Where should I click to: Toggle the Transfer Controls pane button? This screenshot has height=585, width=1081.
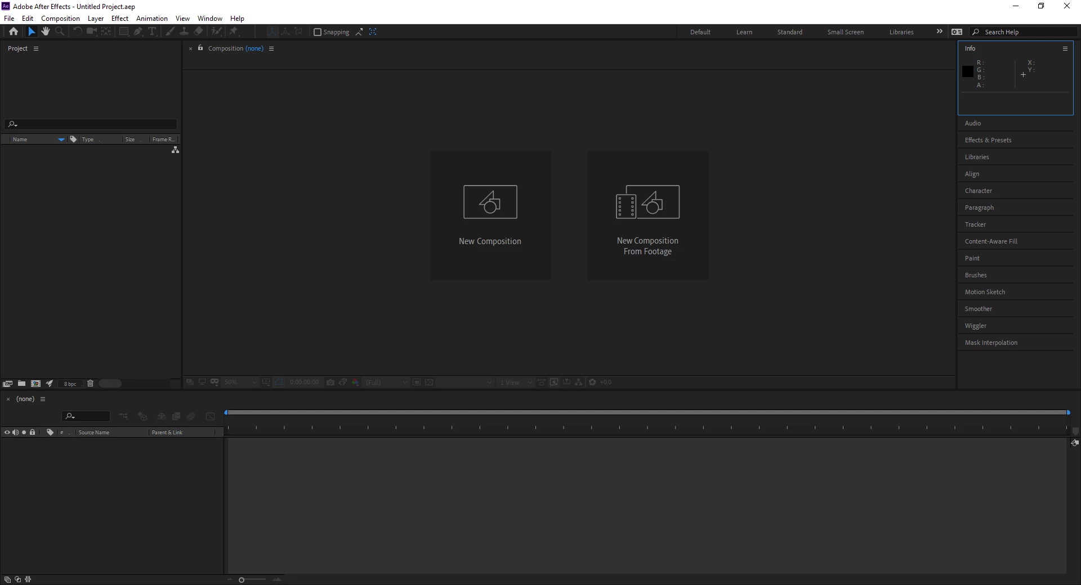click(x=18, y=579)
